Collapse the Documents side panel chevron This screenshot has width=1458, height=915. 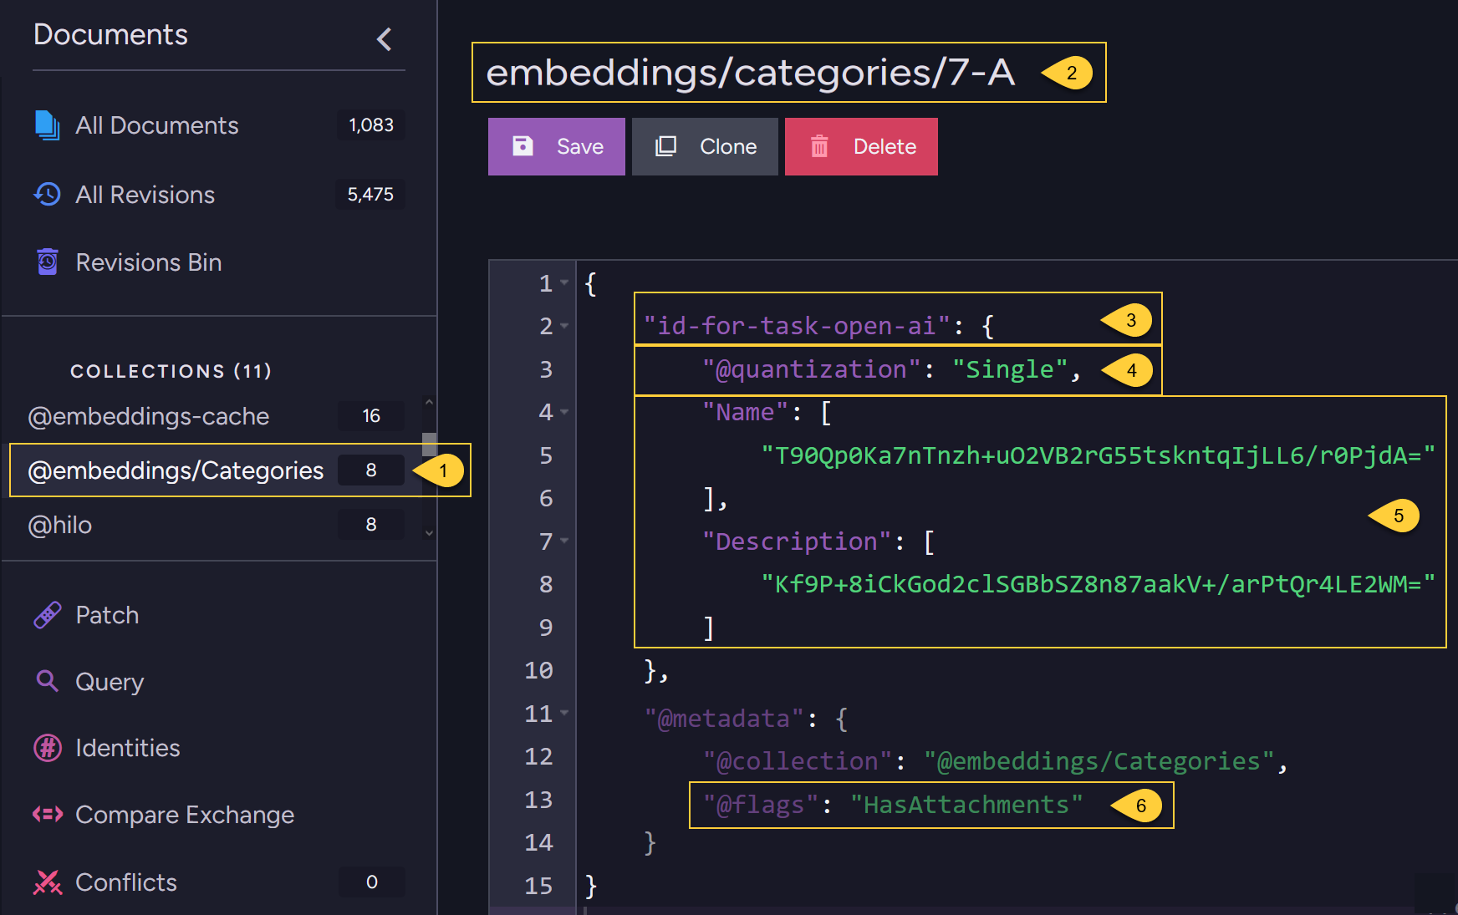pyautogui.click(x=384, y=38)
